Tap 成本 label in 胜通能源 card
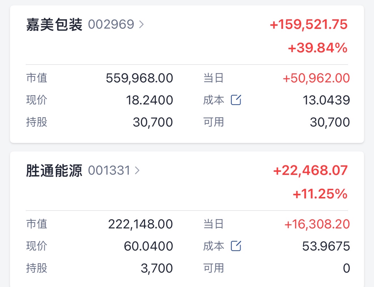Viewport: 374px width, 287px height. (x=214, y=246)
